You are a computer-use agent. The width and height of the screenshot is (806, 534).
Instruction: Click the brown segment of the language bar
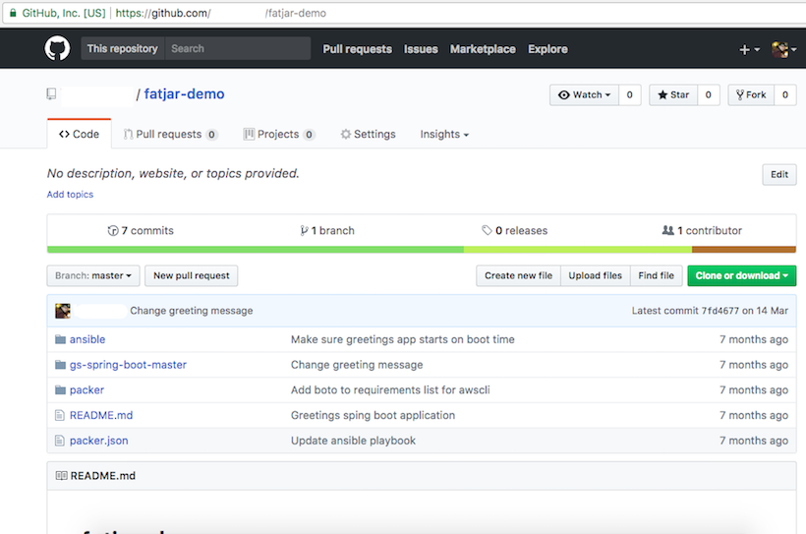[744, 250]
